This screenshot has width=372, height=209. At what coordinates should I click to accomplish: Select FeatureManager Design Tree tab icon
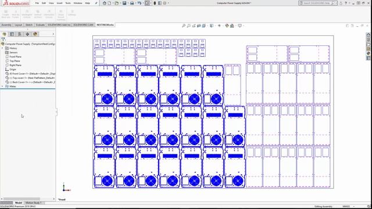coord(5,34)
